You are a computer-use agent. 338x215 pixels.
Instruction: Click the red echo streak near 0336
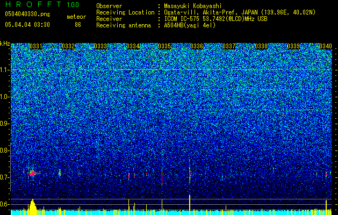click(x=190, y=174)
